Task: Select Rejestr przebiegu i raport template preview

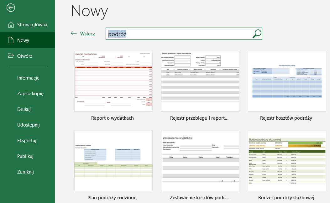Action: click(x=200, y=81)
